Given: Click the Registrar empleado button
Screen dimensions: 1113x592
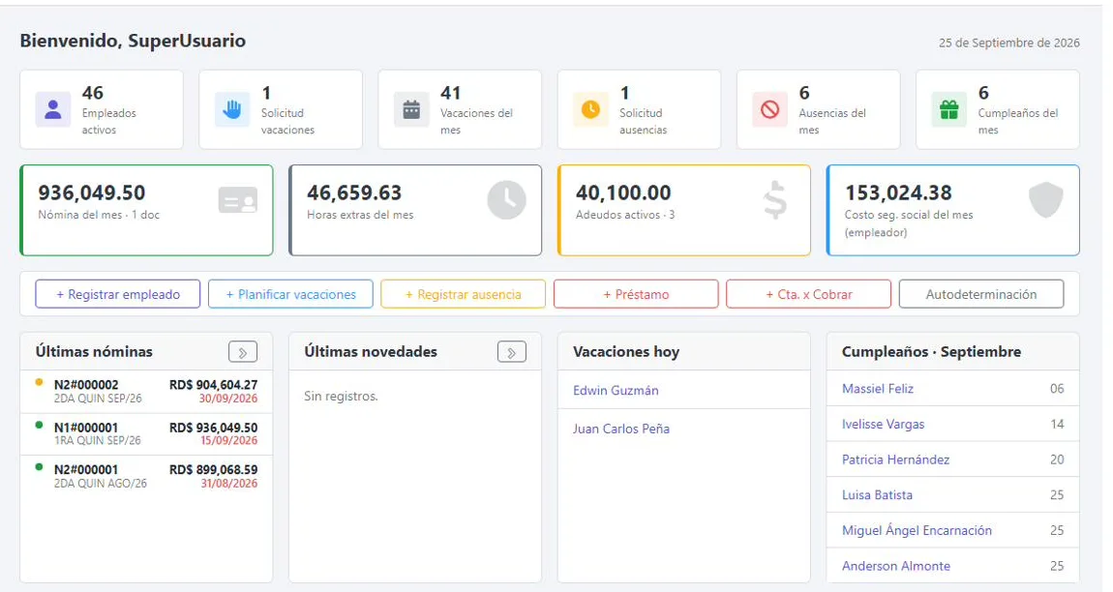Looking at the screenshot, I should coord(118,295).
